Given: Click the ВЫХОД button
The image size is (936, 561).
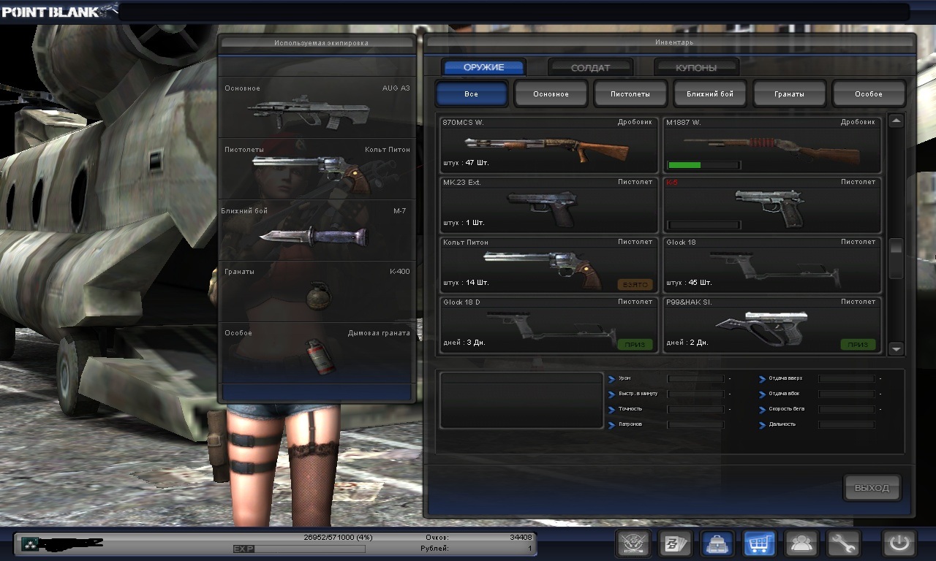Looking at the screenshot, I should 872,488.
